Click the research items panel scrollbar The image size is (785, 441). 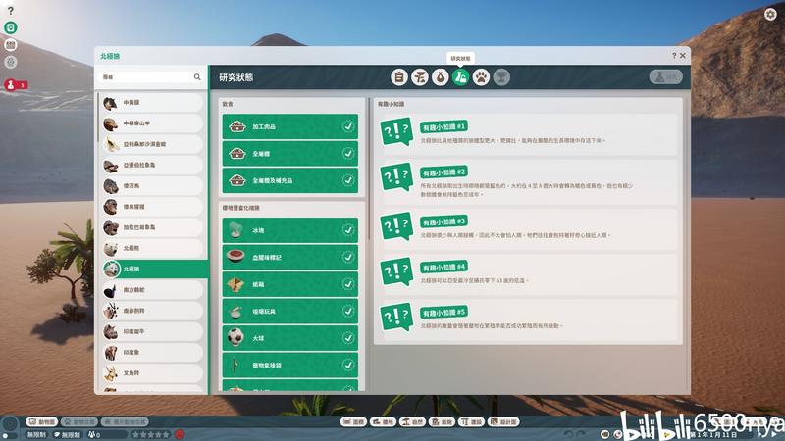coord(370,170)
